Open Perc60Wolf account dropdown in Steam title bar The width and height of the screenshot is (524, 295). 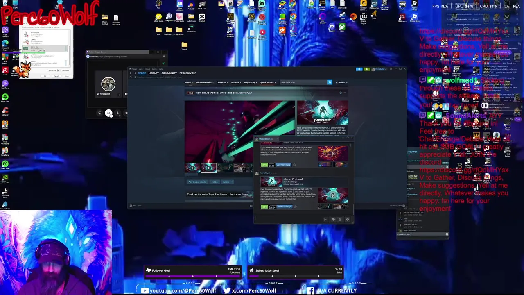[x=380, y=69]
